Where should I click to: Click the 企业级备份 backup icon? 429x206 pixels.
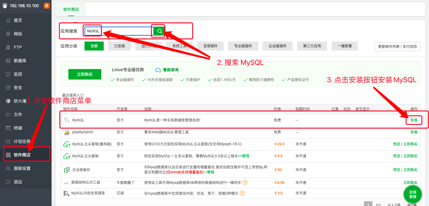[67, 170]
